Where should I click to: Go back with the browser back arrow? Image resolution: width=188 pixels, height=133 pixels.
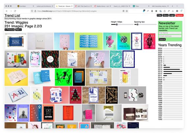pyautogui.click(x=7, y=11)
